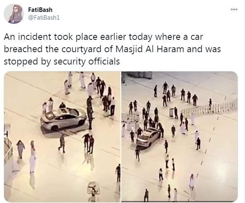Click FatiBash's profile avatar picture
The height and width of the screenshot is (203, 245).
pos(14,14)
